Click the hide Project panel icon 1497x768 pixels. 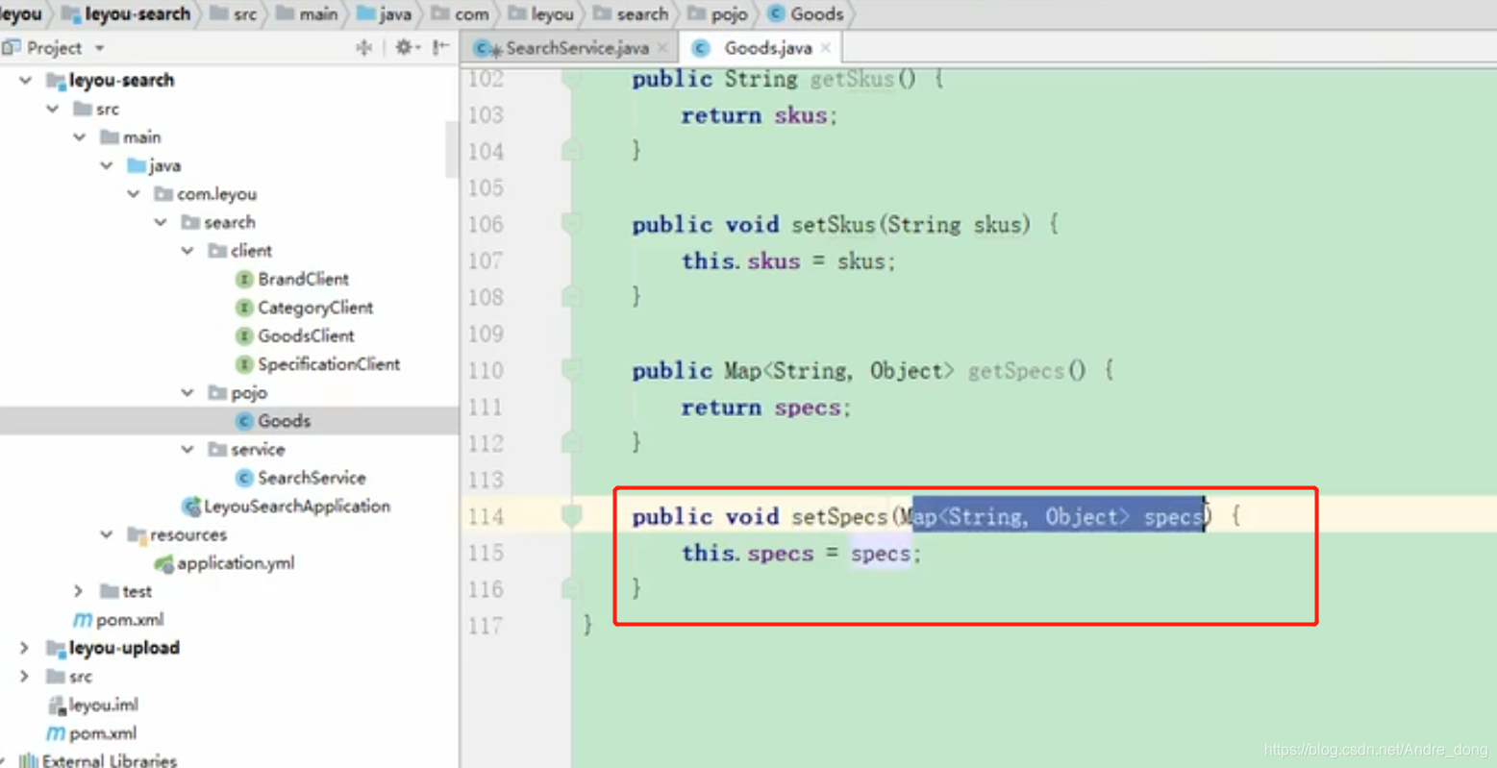coord(440,47)
